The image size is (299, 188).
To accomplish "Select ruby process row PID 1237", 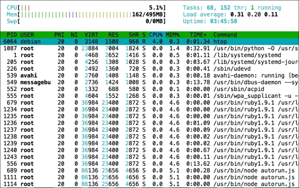I will click(x=149, y=129).
